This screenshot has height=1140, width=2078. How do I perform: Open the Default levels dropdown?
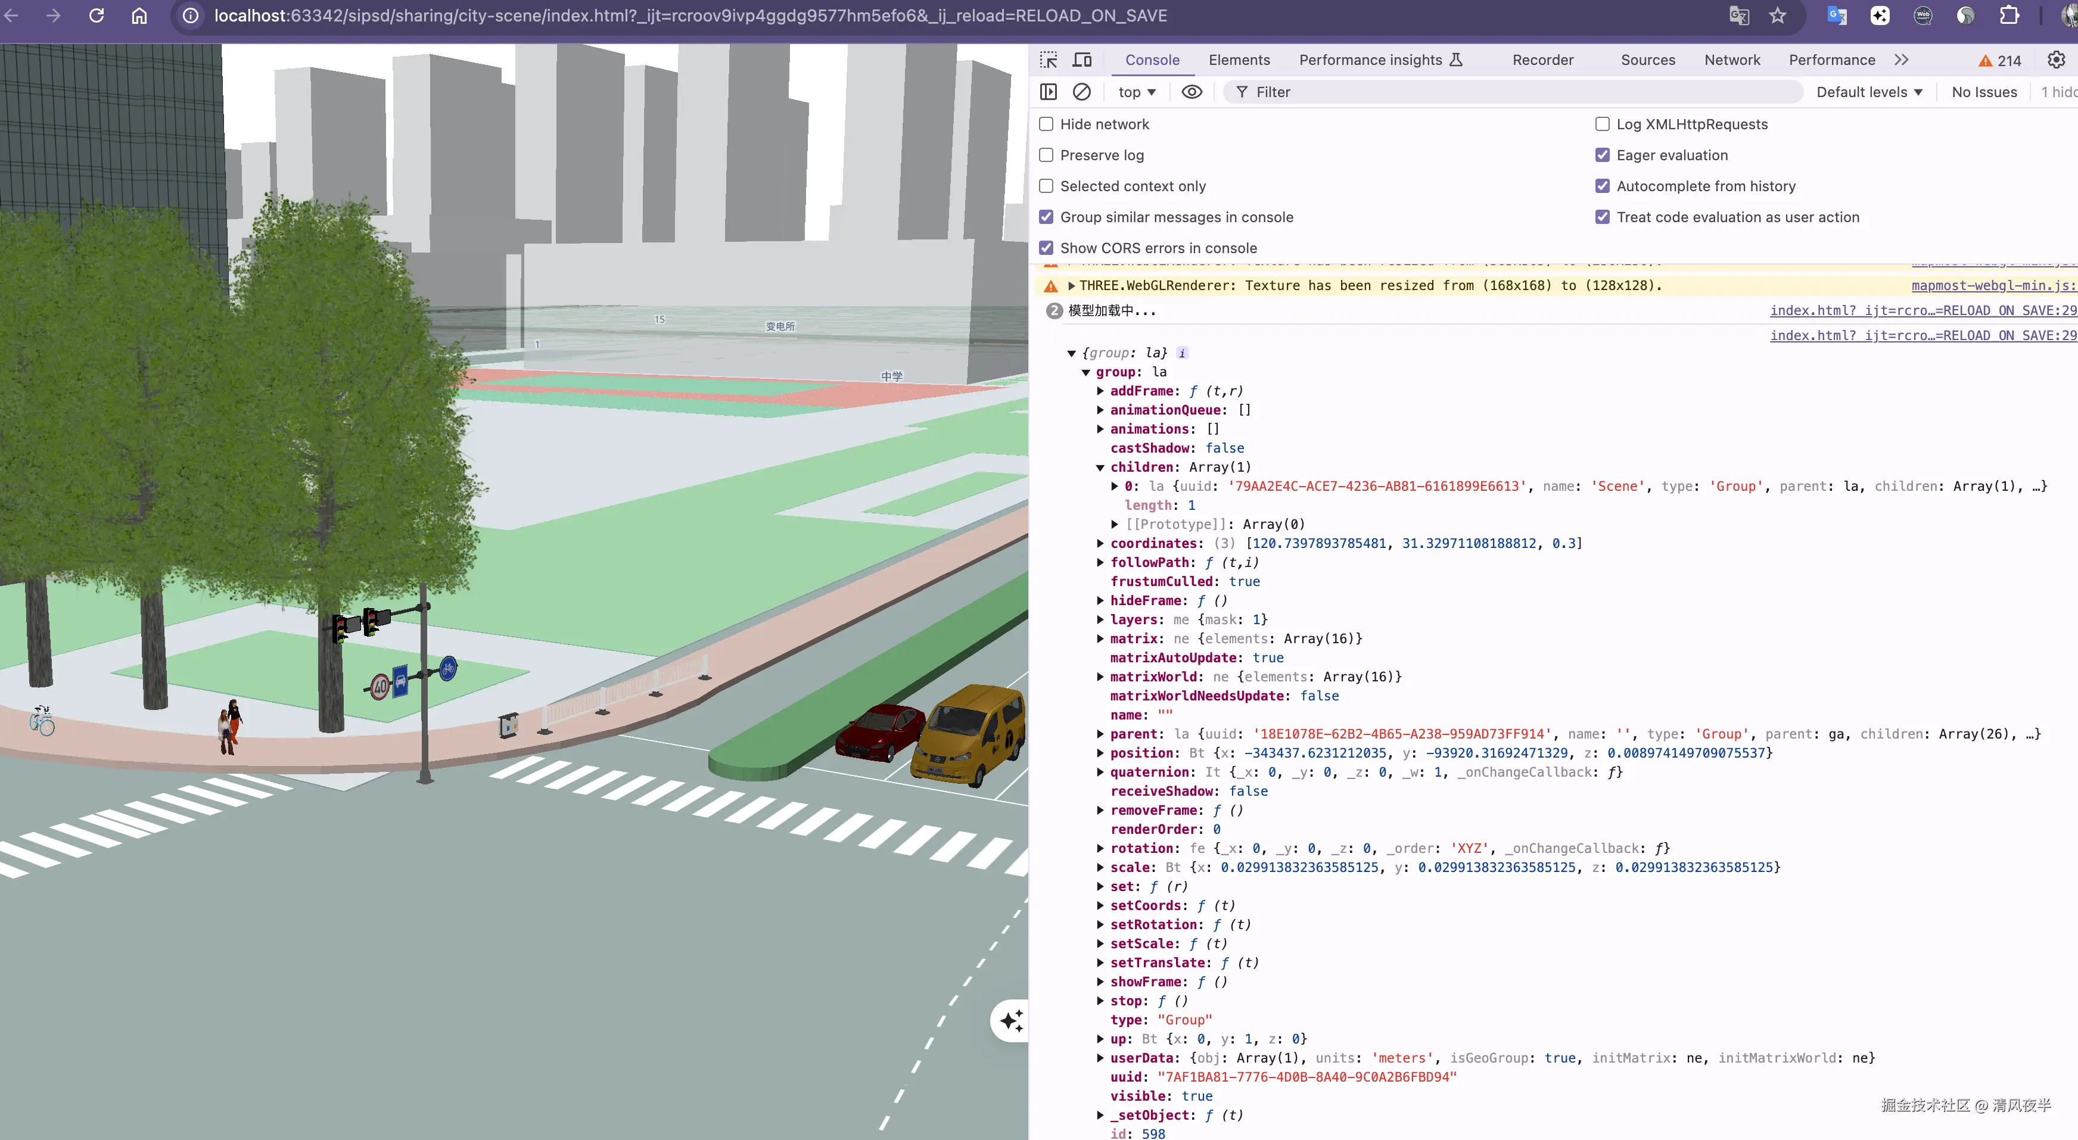[x=1868, y=92]
